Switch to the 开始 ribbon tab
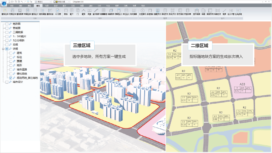This screenshot has height=153, width=272. (x=12, y=6)
